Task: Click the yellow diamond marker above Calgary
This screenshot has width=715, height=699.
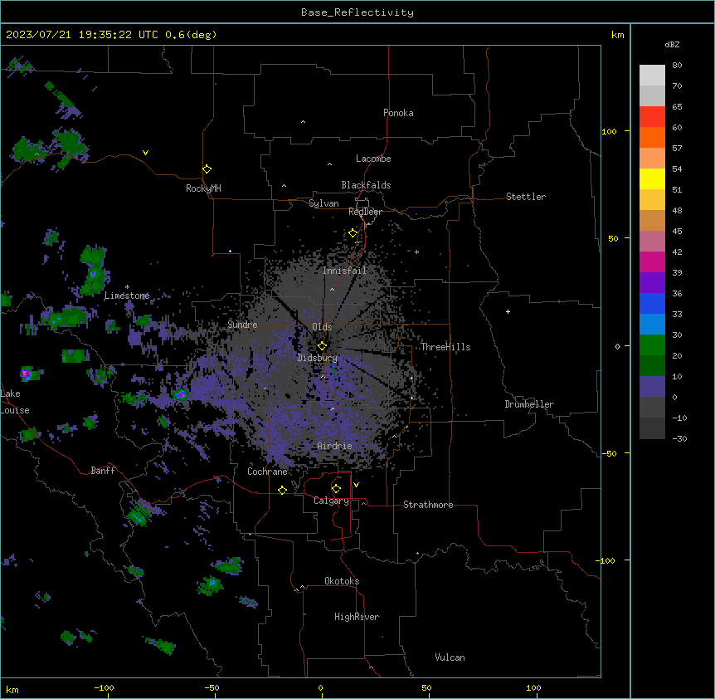Action: tap(336, 489)
